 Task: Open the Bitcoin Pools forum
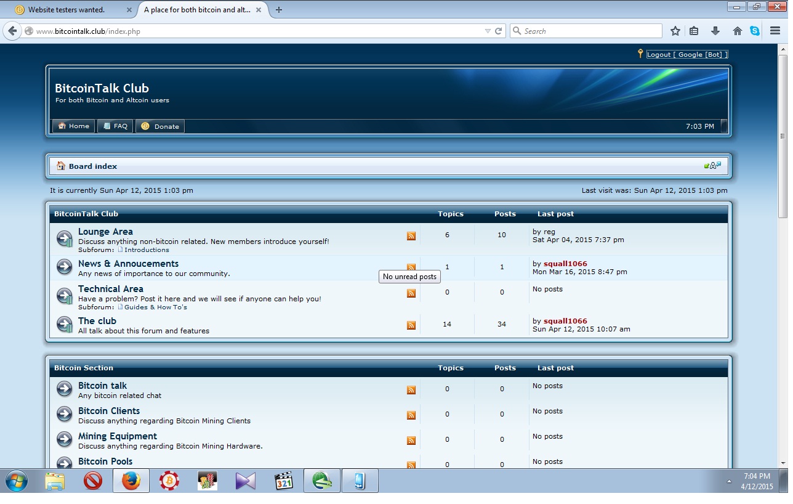point(105,461)
